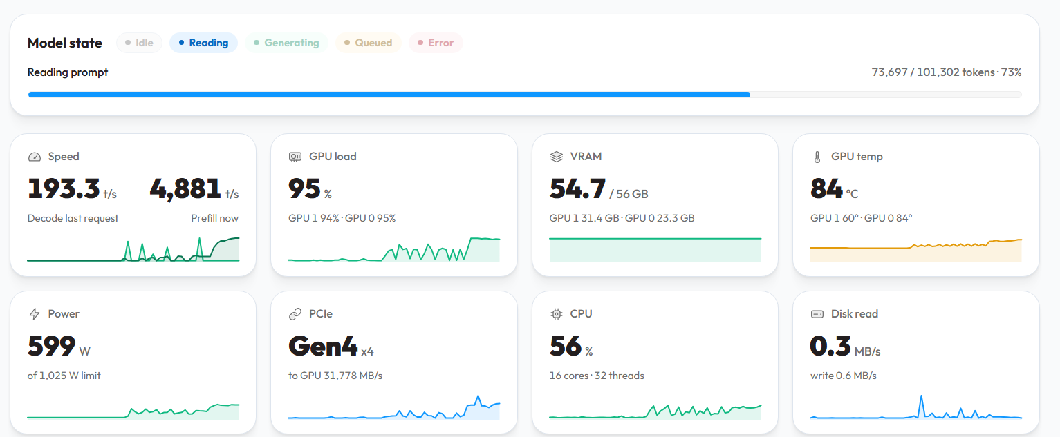Click the Gen4 x4 value
1060x437 pixels.
point(331,347)
